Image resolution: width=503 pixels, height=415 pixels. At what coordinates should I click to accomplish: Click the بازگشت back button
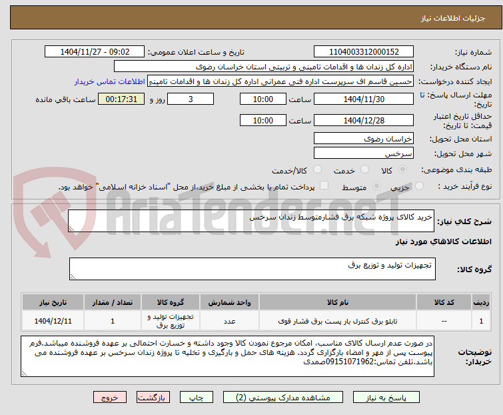(153, 398)
